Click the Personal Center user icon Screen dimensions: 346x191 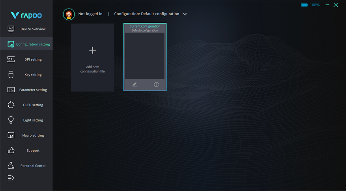click(11, 165)
